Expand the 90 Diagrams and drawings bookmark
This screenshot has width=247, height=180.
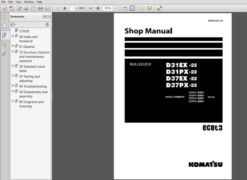pyautogui.click(x=13, y=101)
